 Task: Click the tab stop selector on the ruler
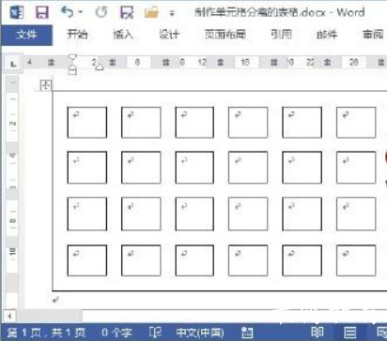[x=13, y=64]
